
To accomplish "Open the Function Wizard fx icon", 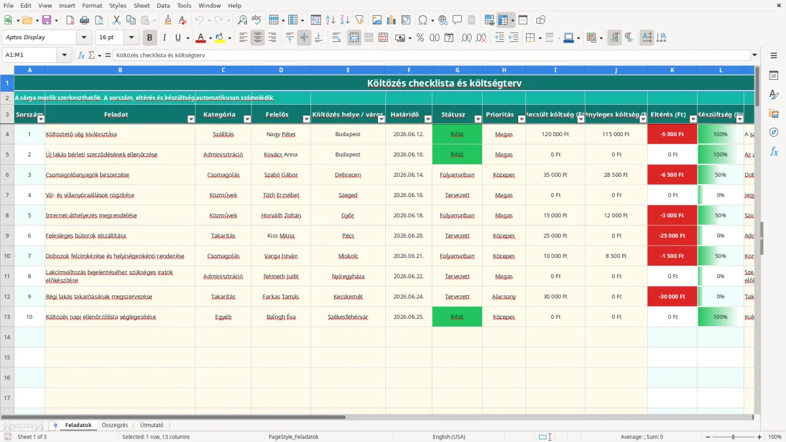I will click(x=82, y=56).
